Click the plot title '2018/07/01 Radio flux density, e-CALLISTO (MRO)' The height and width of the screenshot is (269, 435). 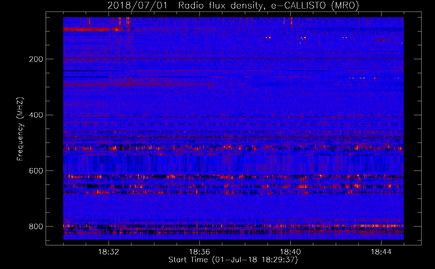coord(233,6)
